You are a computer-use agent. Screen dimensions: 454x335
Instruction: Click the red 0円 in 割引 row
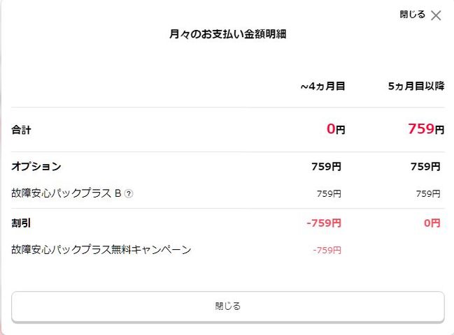[432, 223]
